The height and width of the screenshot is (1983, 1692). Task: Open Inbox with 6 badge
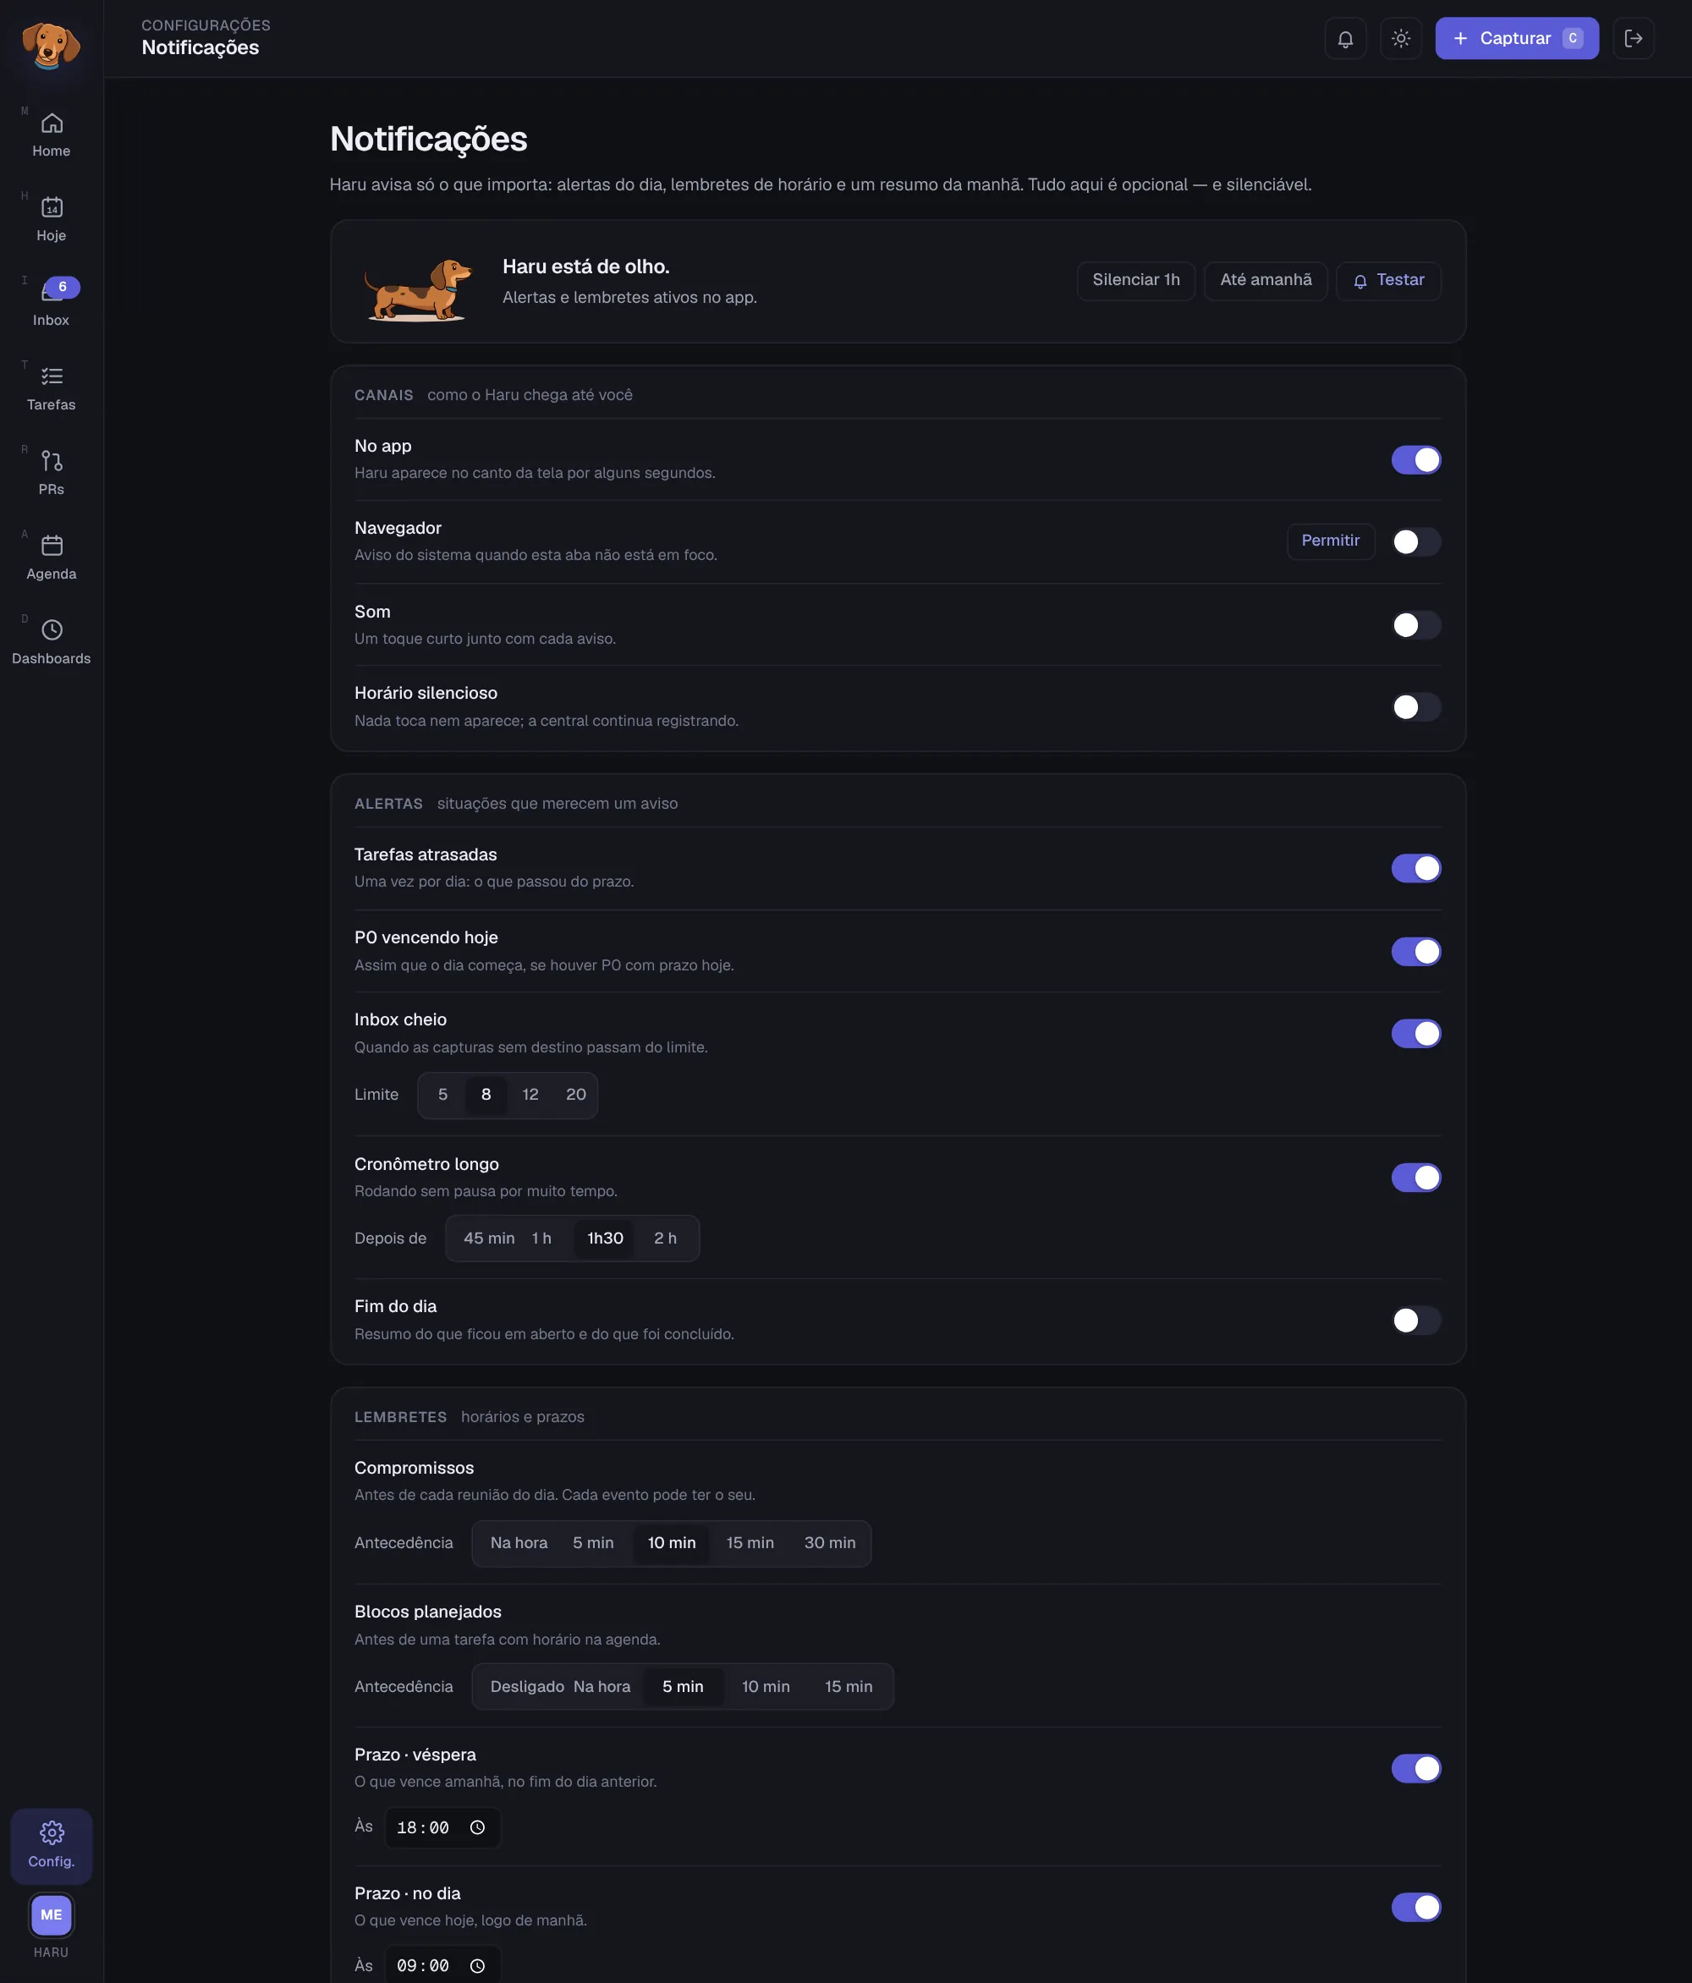tap(52, 304)
